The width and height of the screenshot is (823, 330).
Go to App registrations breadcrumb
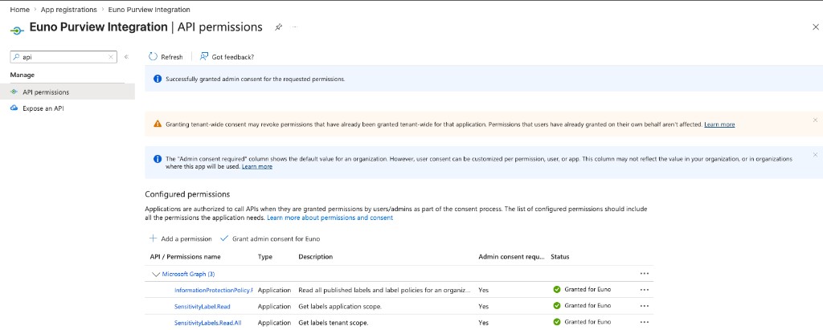point(69,10)
